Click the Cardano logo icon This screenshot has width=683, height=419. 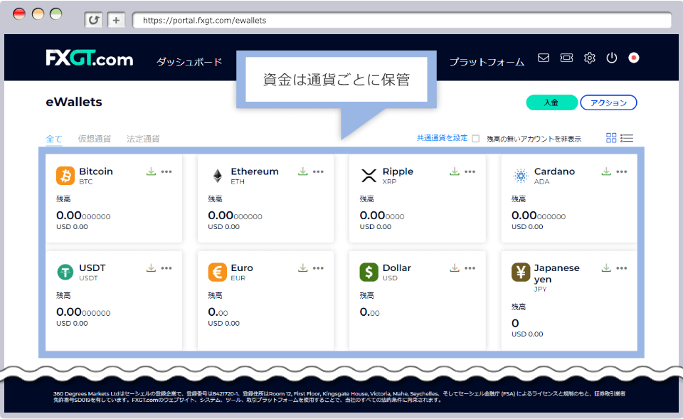[x=521, y=176]
